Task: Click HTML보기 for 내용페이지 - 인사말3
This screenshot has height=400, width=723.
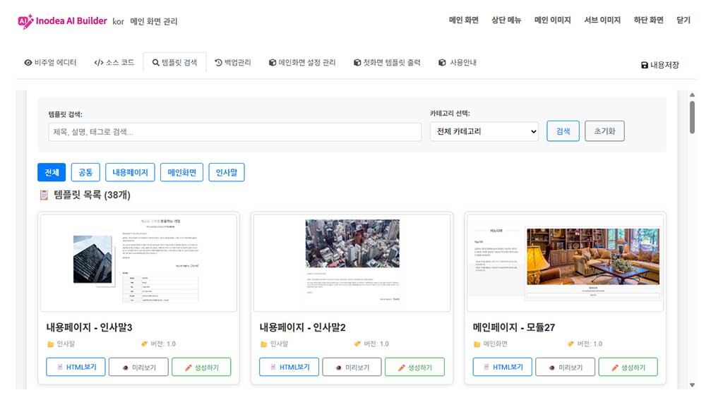Action: pos(76,367)
